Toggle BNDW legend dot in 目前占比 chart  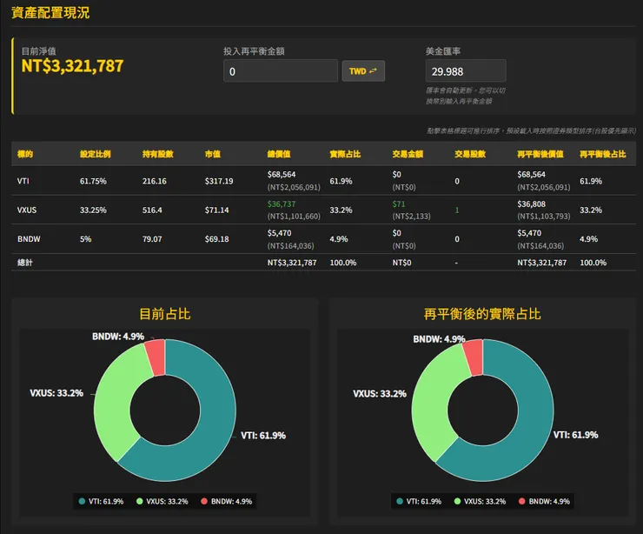204,501
